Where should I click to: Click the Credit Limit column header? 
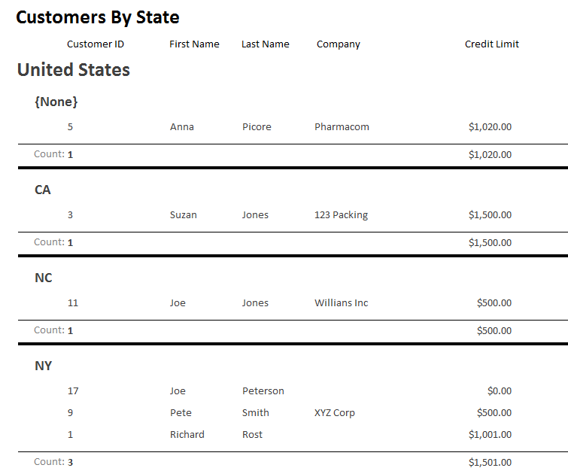point(491,44)
